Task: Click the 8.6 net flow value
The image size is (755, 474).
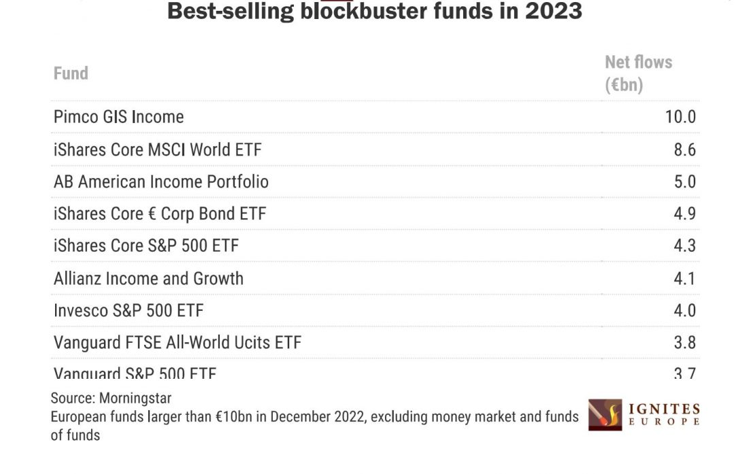Action: (x=684, y=150)
